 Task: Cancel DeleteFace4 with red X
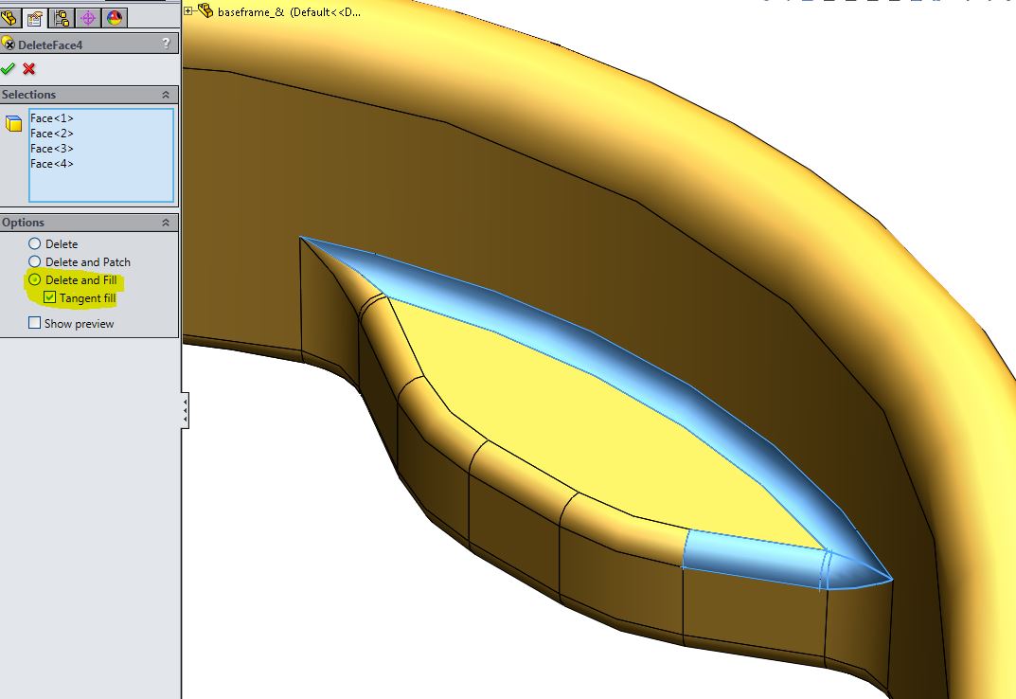(28, 68)
